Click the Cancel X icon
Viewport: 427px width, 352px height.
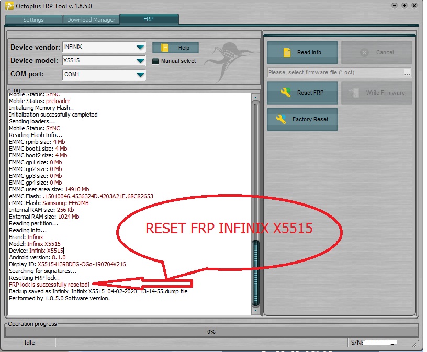pos(364,52)
